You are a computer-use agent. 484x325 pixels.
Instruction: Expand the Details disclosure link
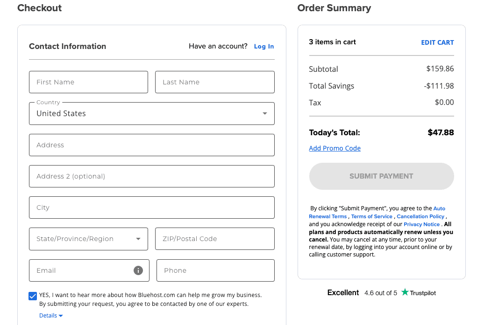[x=50, y=316]
